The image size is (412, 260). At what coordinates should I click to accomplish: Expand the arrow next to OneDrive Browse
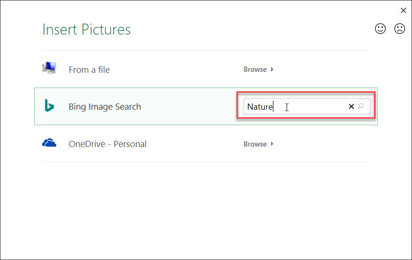[272, 144]
